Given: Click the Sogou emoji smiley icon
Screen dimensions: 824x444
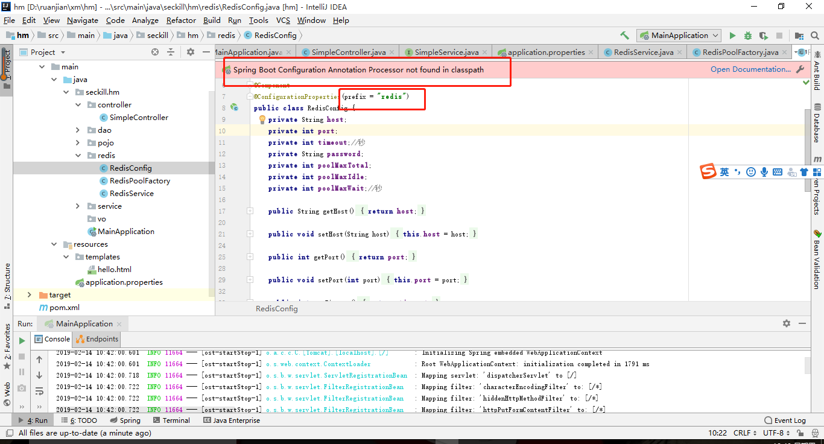Looking at the screenshot, I should pyautogui.click(x=751, y=172).
